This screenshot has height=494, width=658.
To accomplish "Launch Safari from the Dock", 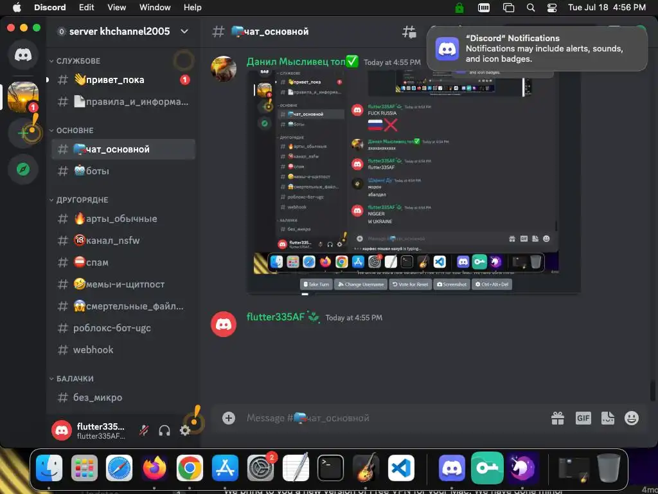I will 119,468.
